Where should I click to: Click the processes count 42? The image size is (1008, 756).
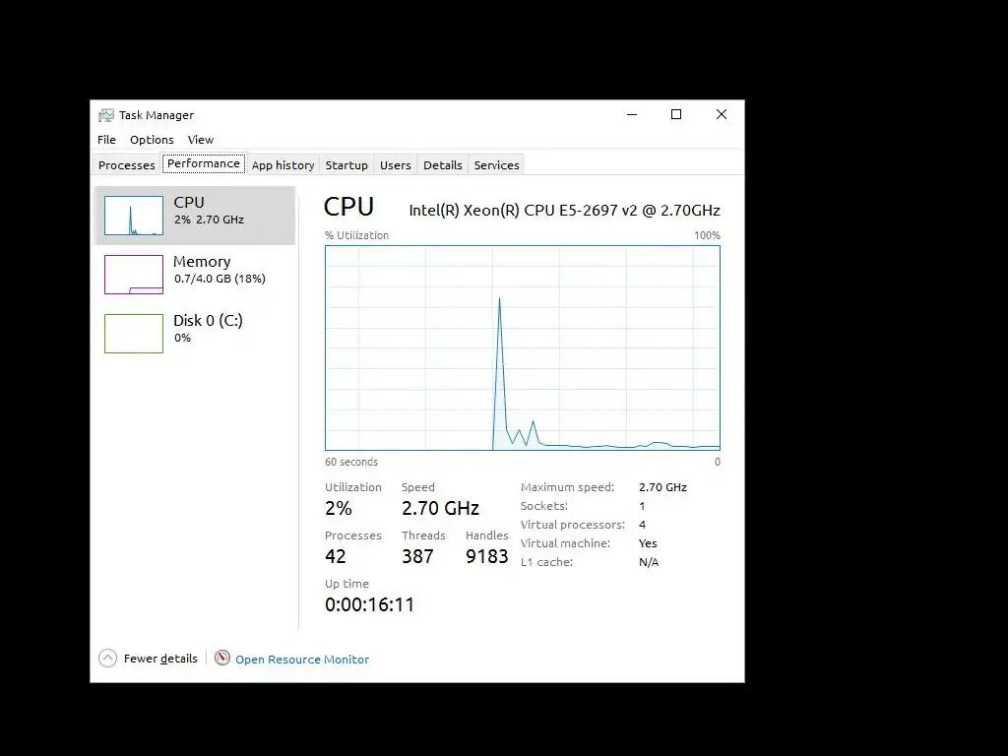tap(336, 556)
